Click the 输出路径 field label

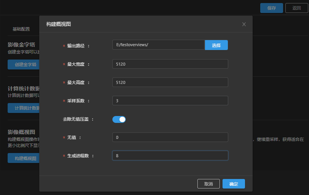76,46
